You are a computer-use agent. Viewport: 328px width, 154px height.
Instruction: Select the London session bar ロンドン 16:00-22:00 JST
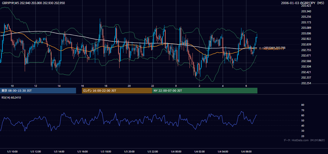point(117,91)
